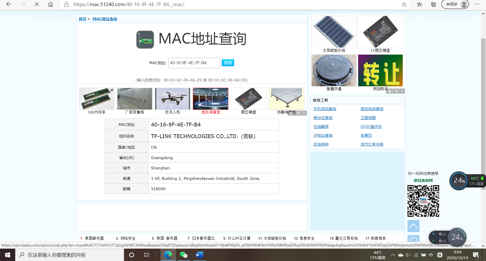Open the 在线翻译 tool link
The height and width of the screenshot is (261, 486).
[x=321, y=127]
